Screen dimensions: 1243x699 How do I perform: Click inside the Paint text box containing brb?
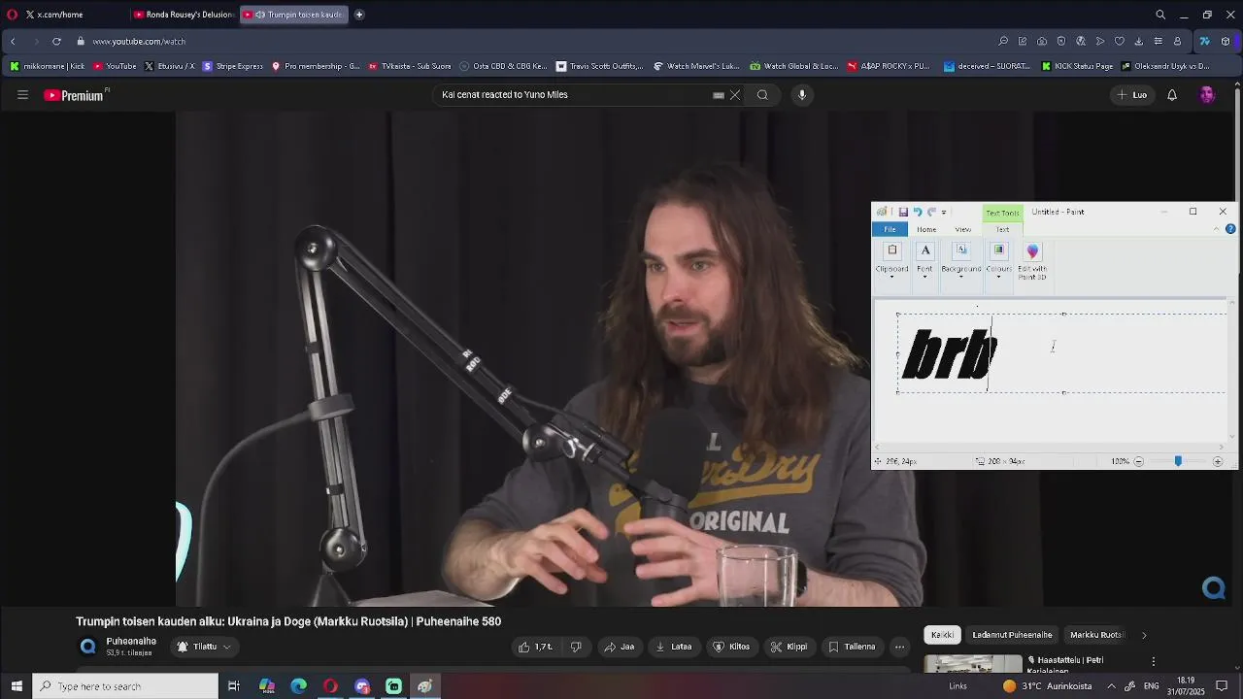coord(1062,353)
